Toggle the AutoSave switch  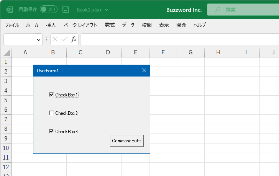point(49,10)
